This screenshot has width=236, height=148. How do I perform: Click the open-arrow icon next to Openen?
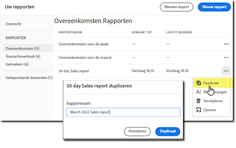pos(198,110)
